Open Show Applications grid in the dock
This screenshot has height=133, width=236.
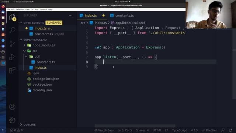(x=3, y=130)
